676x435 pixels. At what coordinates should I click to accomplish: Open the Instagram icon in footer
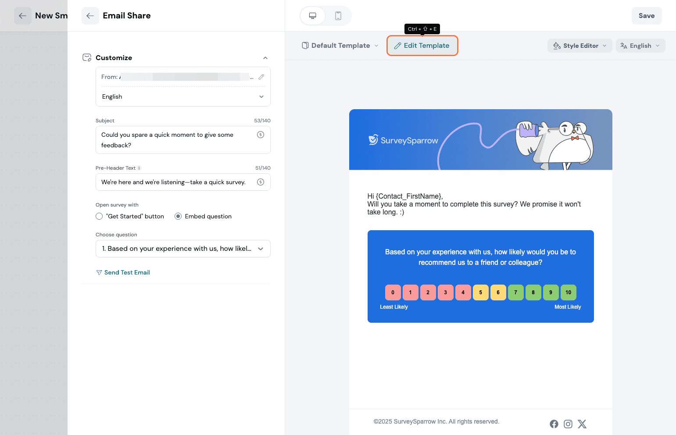click(568, 424)
